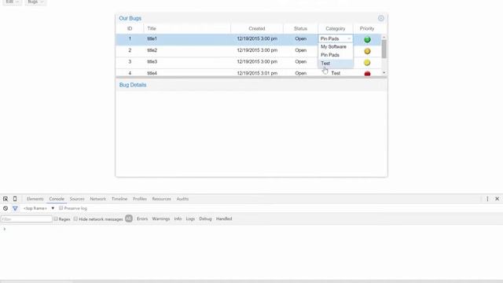Click the orange priority icon for title2
503x283 pixels.
367,51
